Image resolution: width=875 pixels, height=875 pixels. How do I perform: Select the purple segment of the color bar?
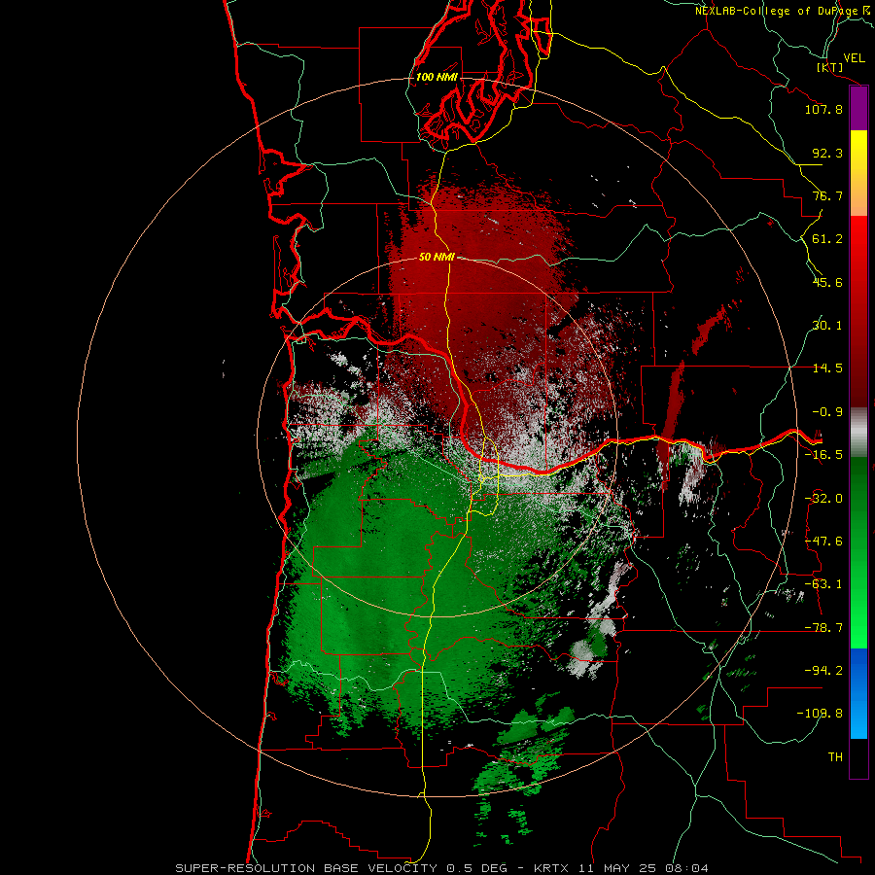(858, 109)
